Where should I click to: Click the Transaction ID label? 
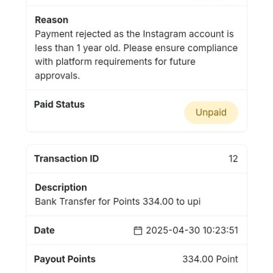click(x=66, y=159)
